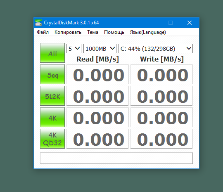
Task: Open the drive selector showing C: 44%
Action: coord(156,48)
